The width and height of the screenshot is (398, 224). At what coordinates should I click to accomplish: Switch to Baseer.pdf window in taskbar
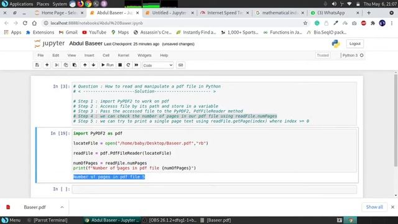click(x=216, y=220)
